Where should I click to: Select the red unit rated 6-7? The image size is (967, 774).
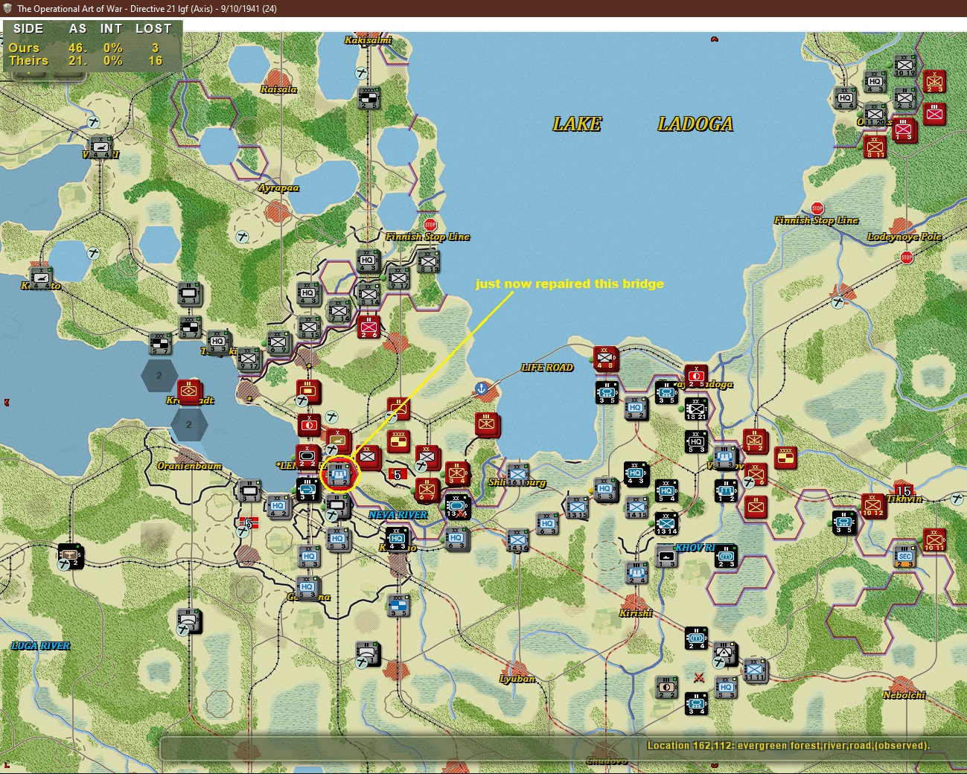click(x=427, y=491)
